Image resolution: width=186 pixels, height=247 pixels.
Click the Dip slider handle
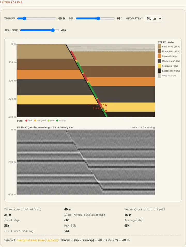pos(98,18)
